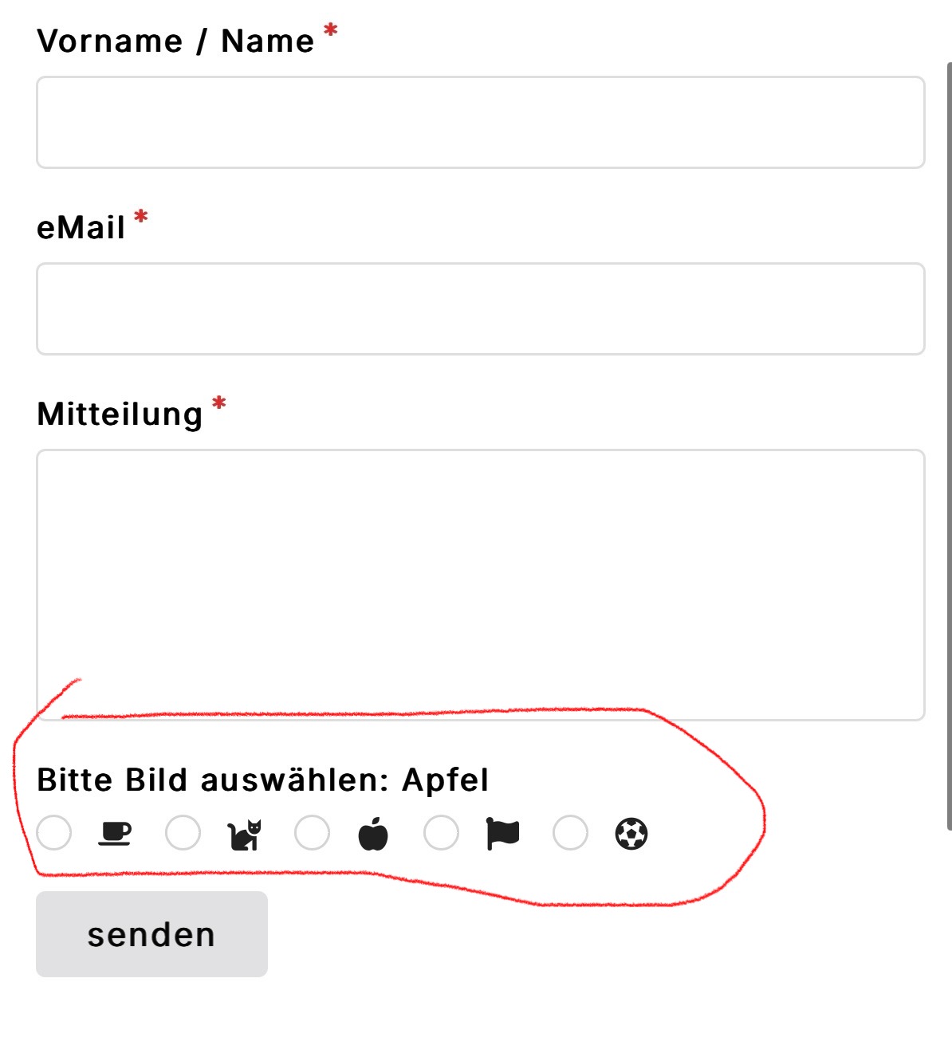
Task: Click the Vorname / Name label
Action: (x=175, y=41)
